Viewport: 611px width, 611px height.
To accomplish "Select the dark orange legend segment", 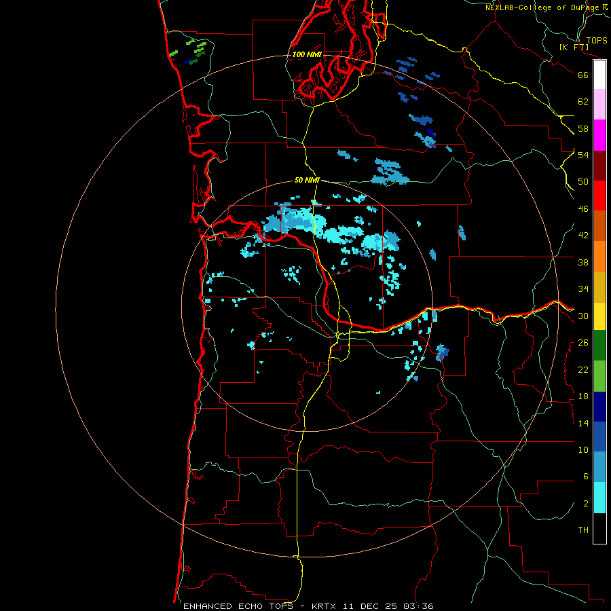I will coord(599,226).
